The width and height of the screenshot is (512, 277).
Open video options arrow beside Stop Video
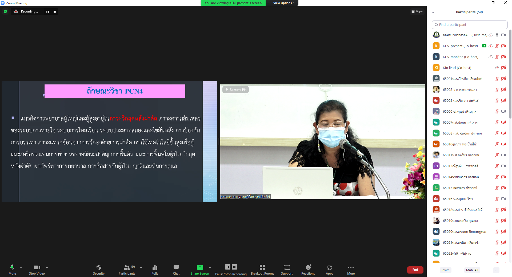47,267
